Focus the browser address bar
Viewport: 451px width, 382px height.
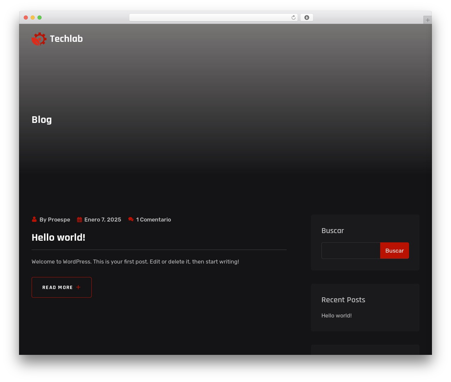(214, 18)
